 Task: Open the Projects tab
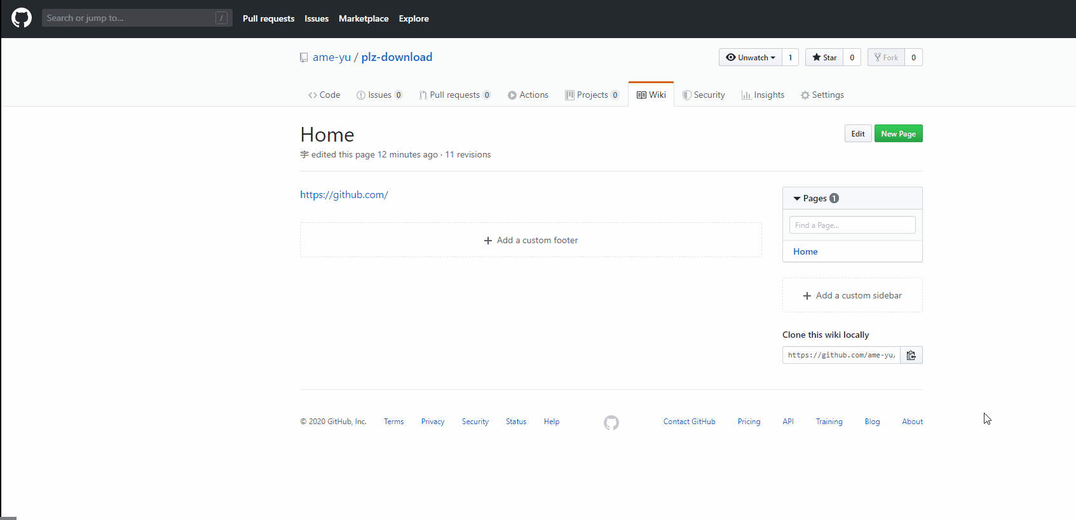(592, 95)
